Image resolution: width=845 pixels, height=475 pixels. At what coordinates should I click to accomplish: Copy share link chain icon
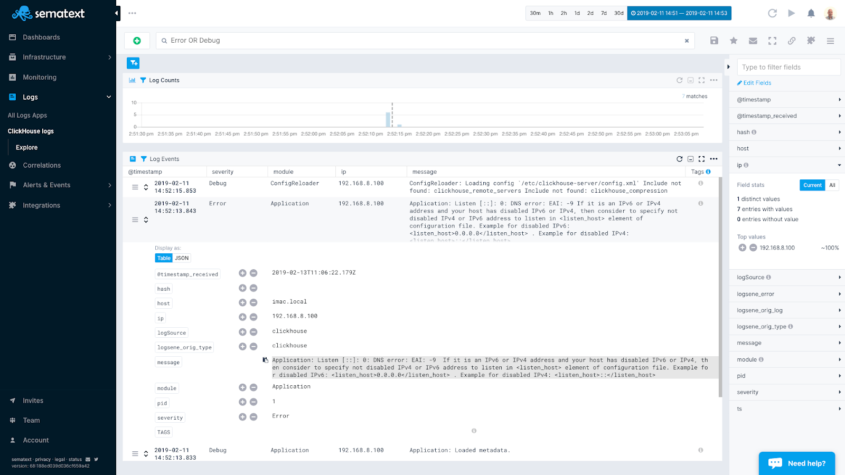tap(792, 41)
